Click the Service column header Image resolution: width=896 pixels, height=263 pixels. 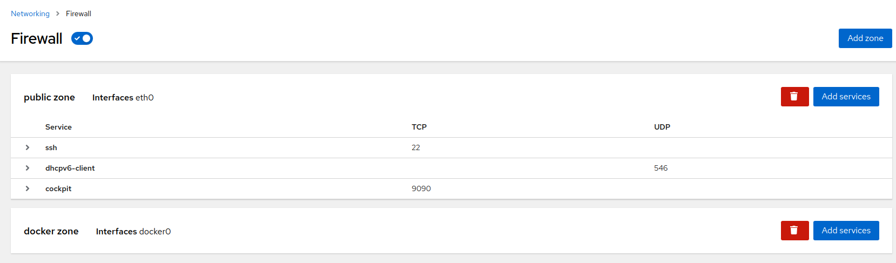click(x=58, y=127)
